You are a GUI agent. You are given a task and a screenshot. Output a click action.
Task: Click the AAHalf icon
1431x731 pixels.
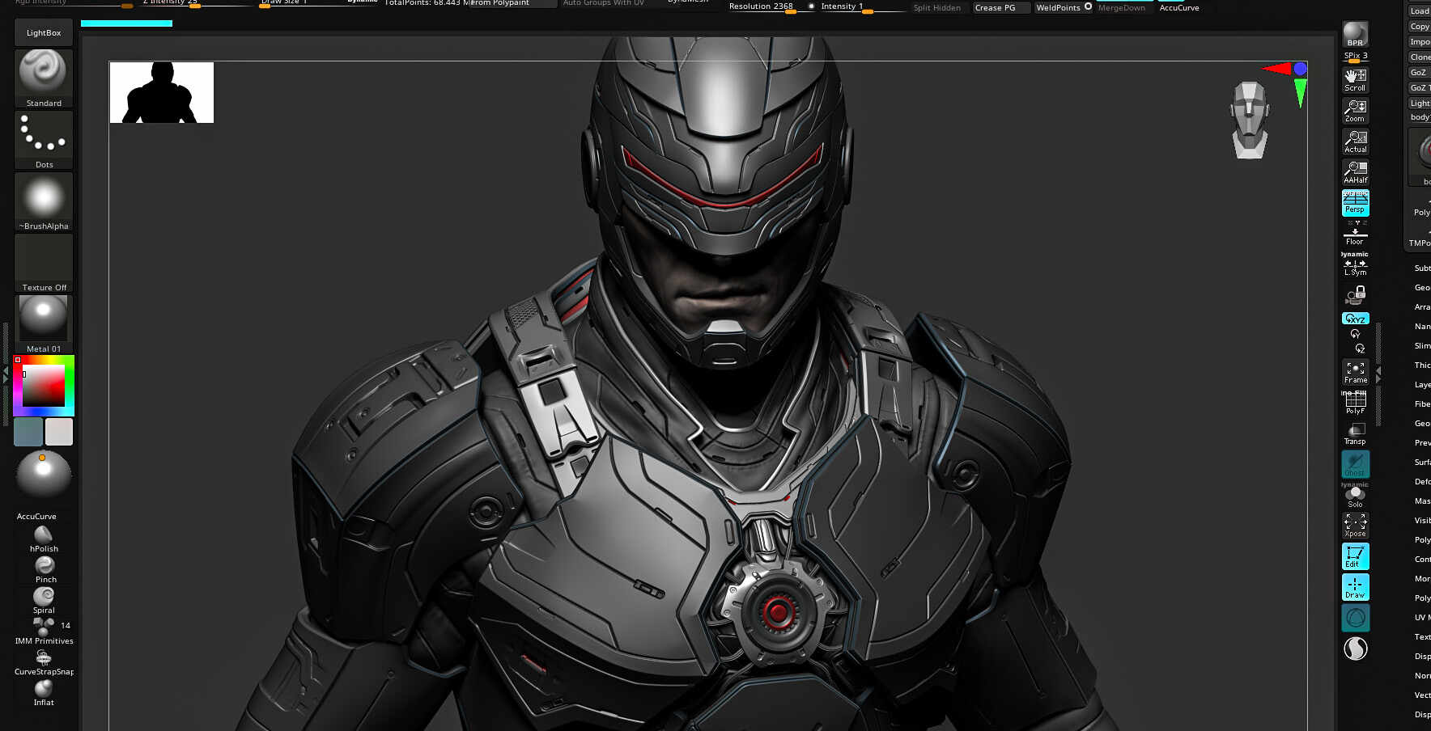1355,169
